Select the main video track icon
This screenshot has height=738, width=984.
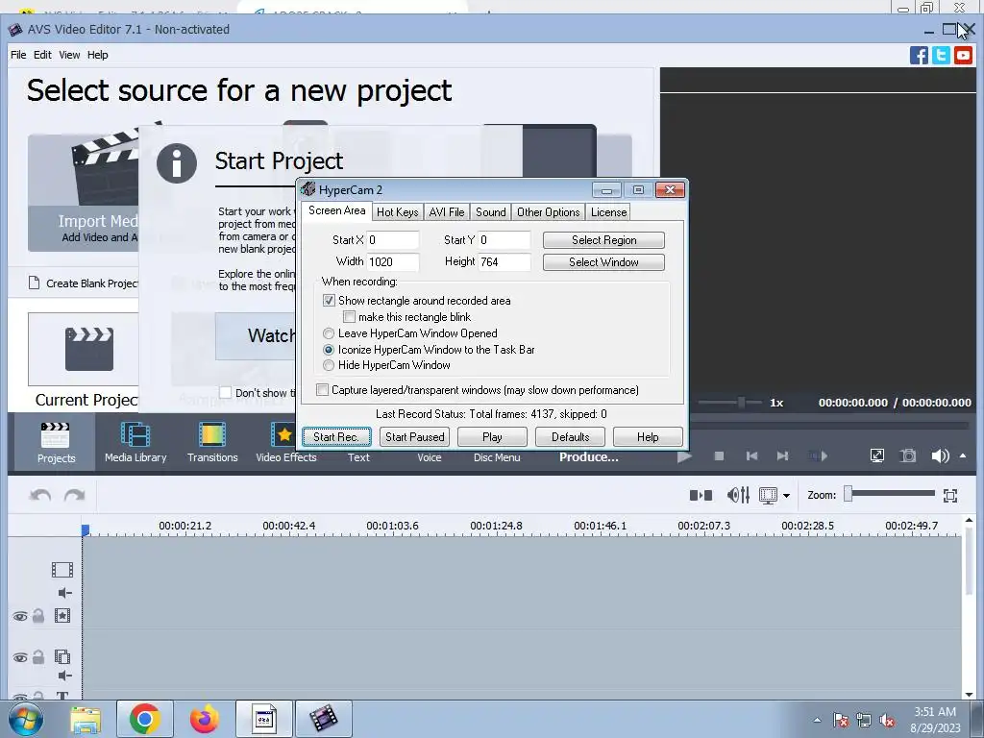pyautogui.click(x=62, y=570)
